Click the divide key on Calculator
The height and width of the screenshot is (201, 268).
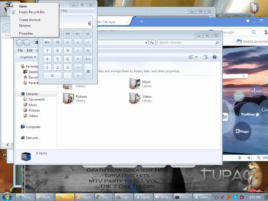pyautogui.click(x=78, y=51)
